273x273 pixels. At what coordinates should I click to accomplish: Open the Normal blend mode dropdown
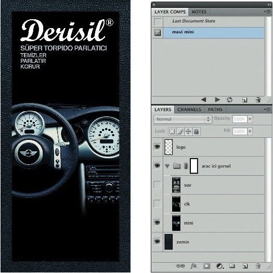pyautogui.click(x=183, y=119)
